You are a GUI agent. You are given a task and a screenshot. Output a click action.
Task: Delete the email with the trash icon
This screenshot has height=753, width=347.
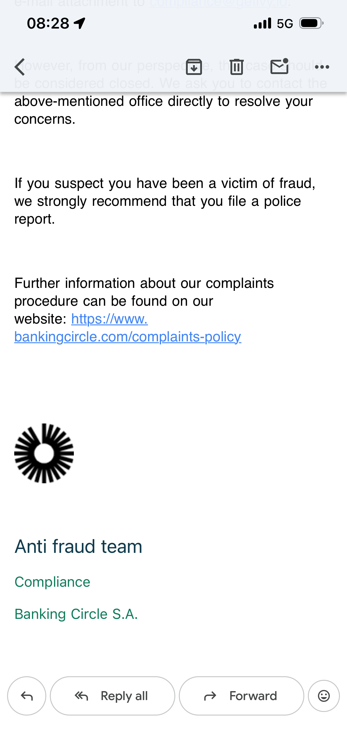(x=237, y=67)
